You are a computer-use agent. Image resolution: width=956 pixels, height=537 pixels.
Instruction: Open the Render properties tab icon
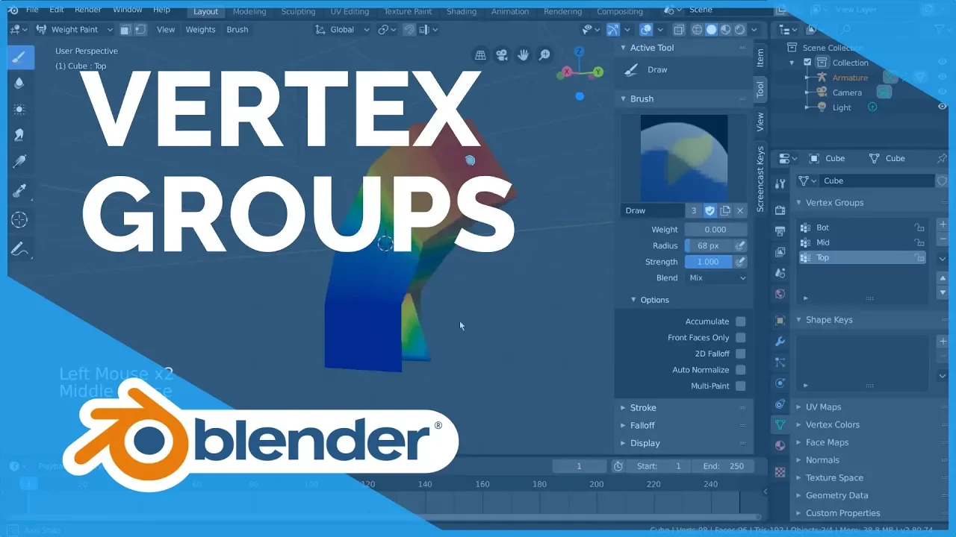tap(780, 210)
